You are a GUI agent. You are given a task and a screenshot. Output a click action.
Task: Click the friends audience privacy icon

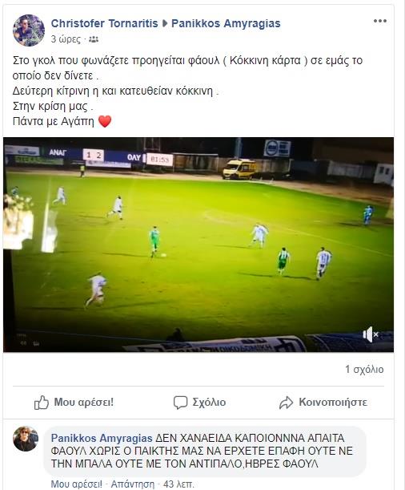pyautogui.click(x=94, y=39)
